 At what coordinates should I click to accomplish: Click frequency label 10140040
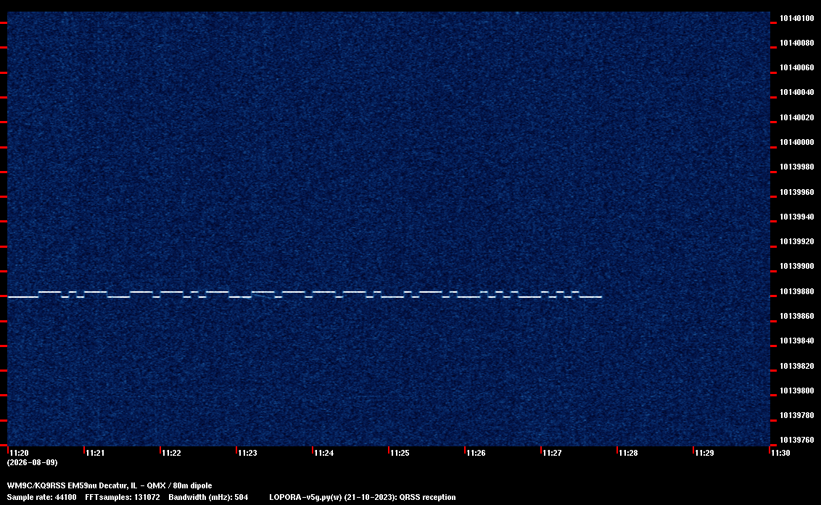tap(797, 92)
